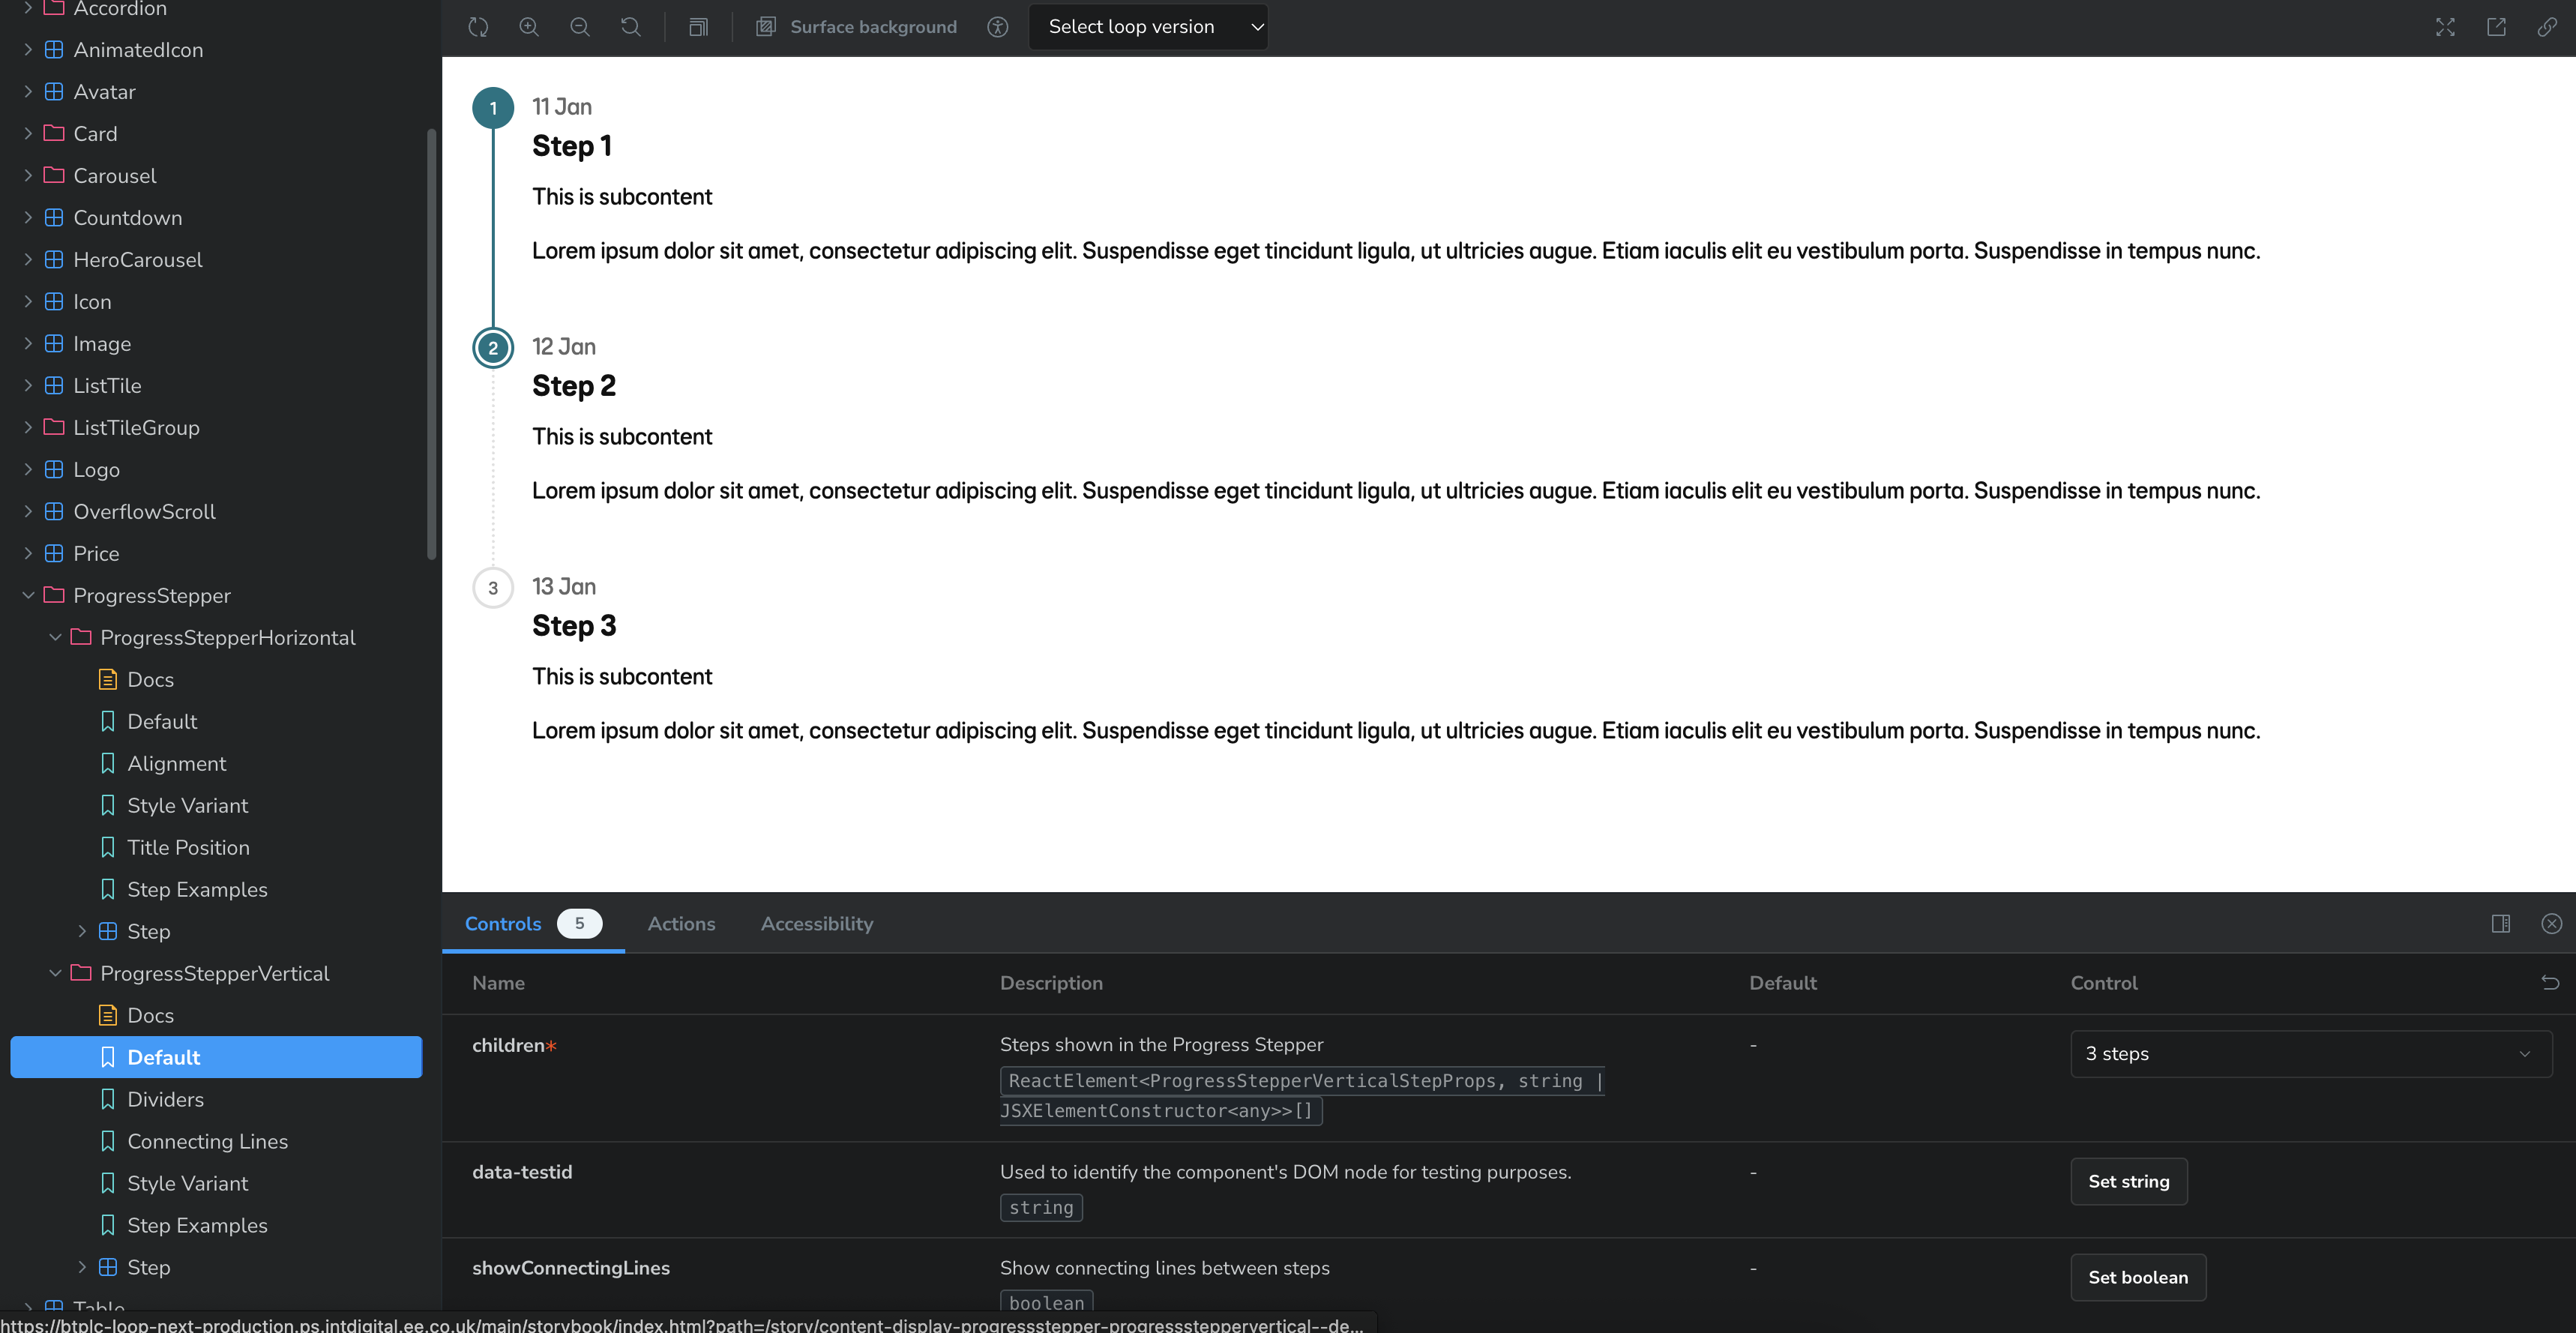Collapse the ProgressStepperHorizontal folder
Screen dimensions: 2576x1333
(56, 638)
